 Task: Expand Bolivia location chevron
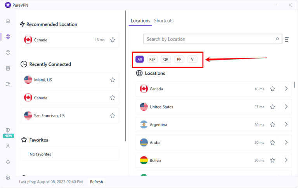point(286,160)
